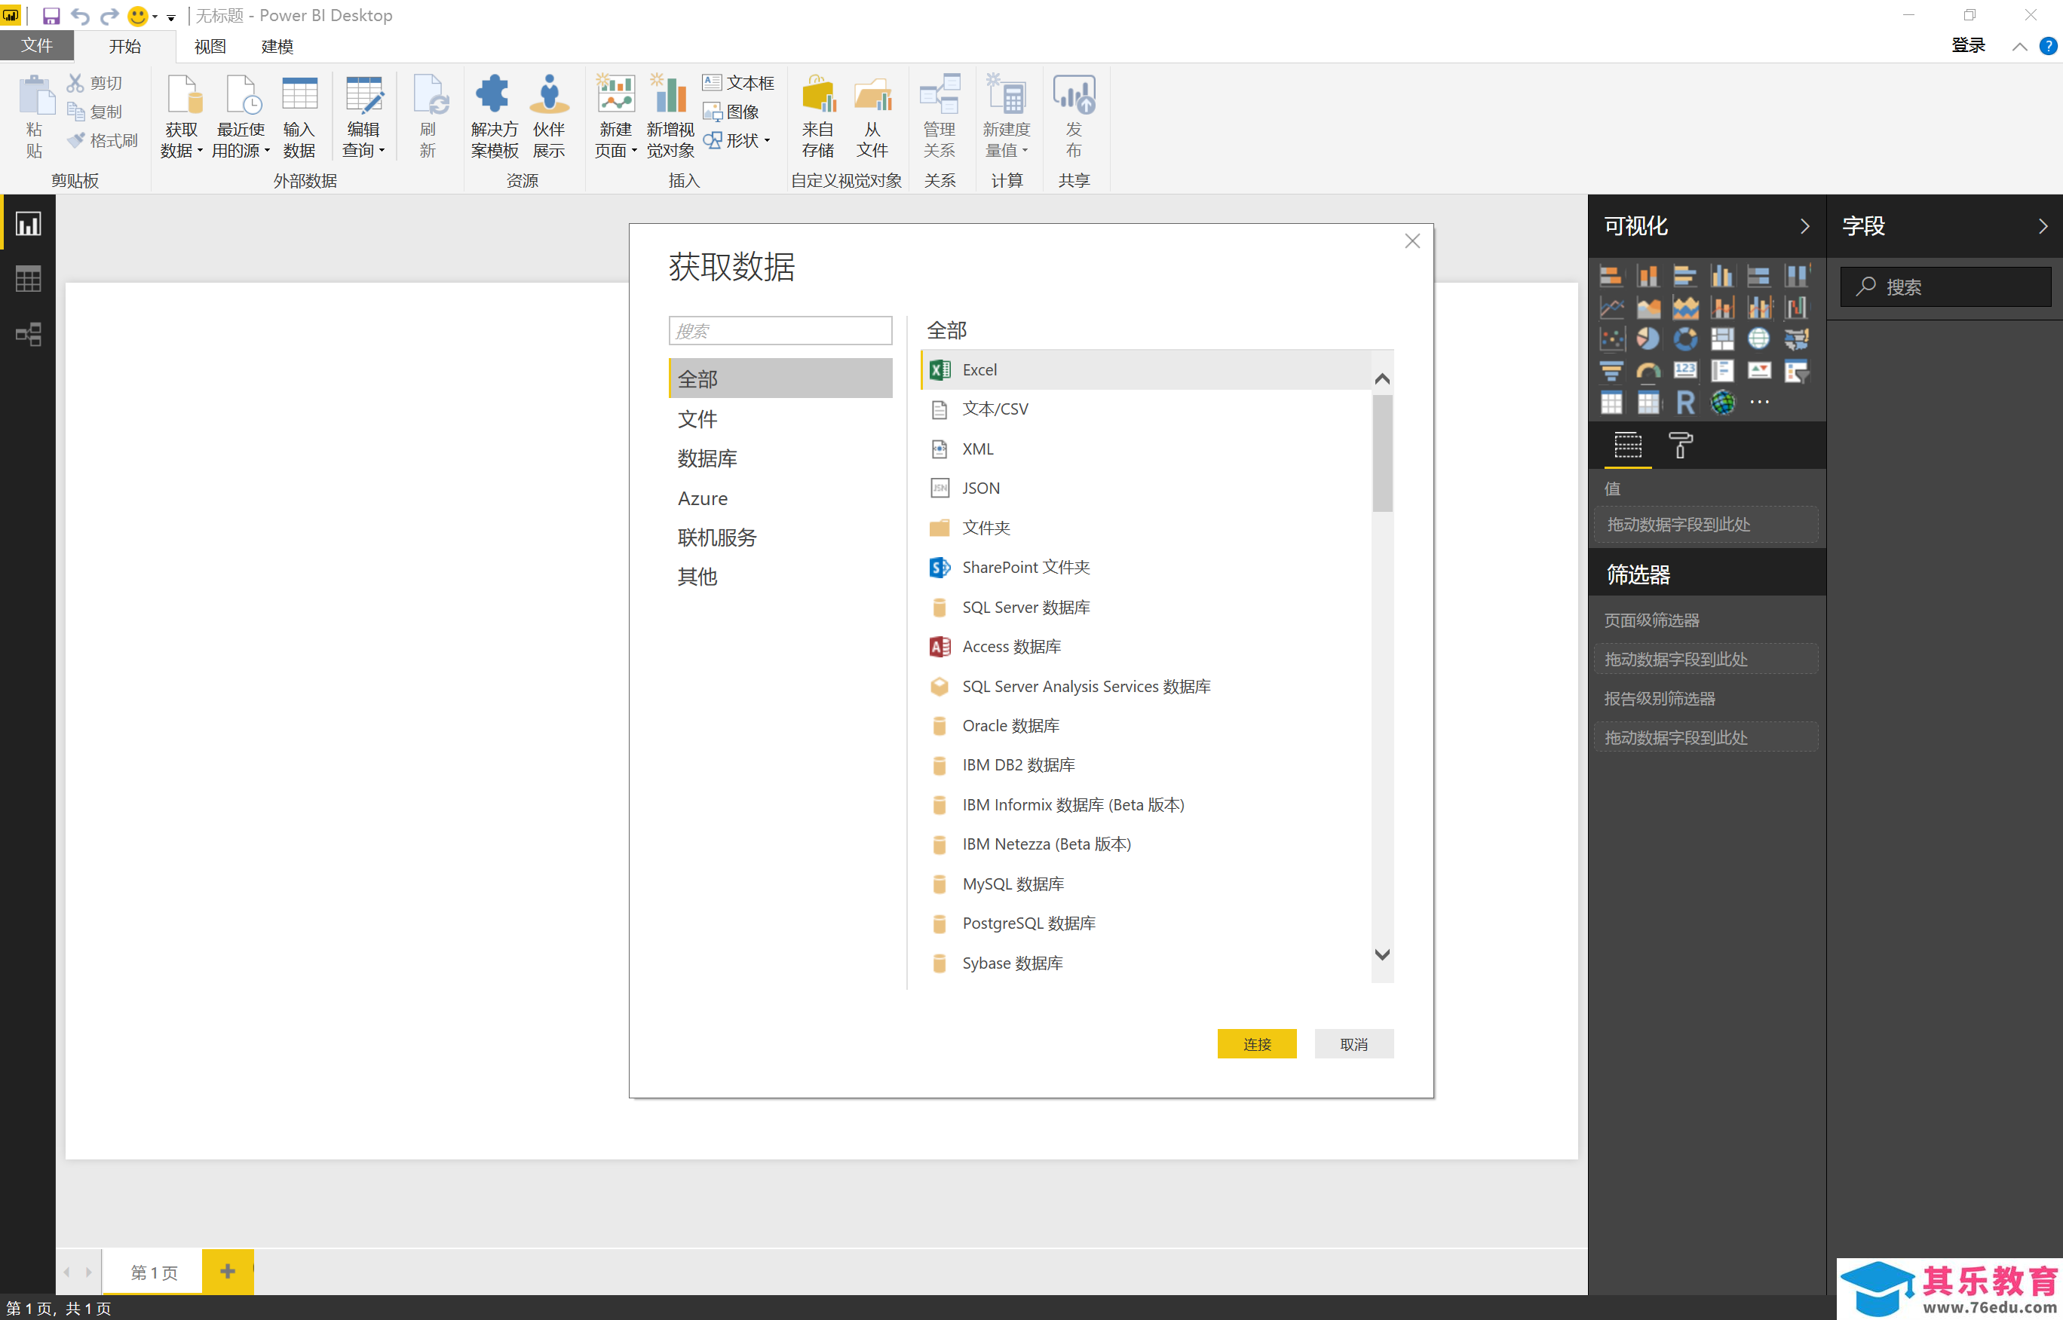This screenshot has width=2063, height=1320.
Task: Switch to the View (视图) ribbon tab
Action: point(210,46)
